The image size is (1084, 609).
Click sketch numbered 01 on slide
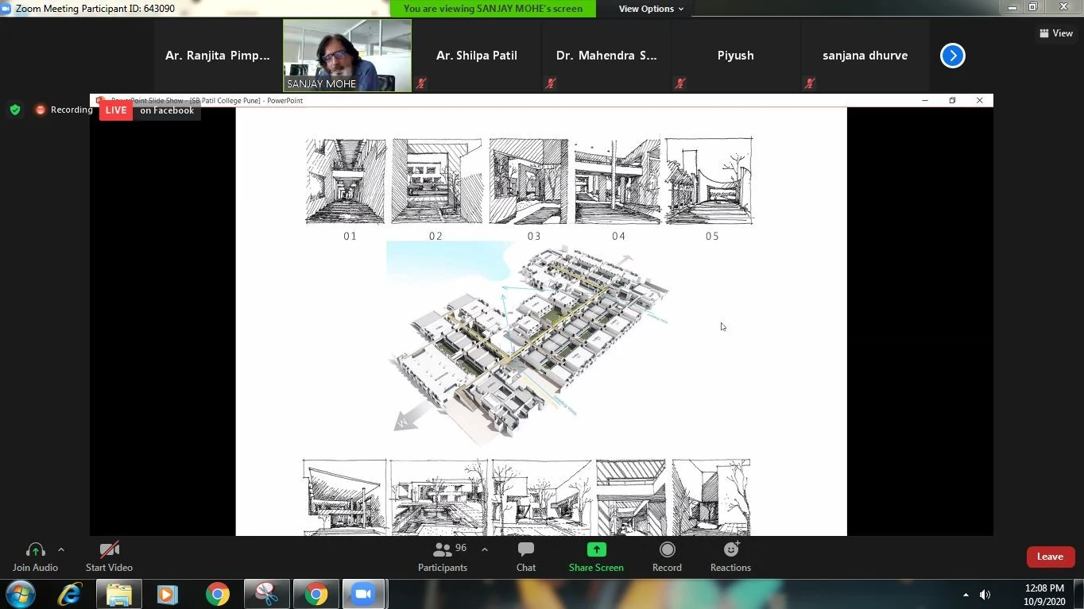pos(346,182)
